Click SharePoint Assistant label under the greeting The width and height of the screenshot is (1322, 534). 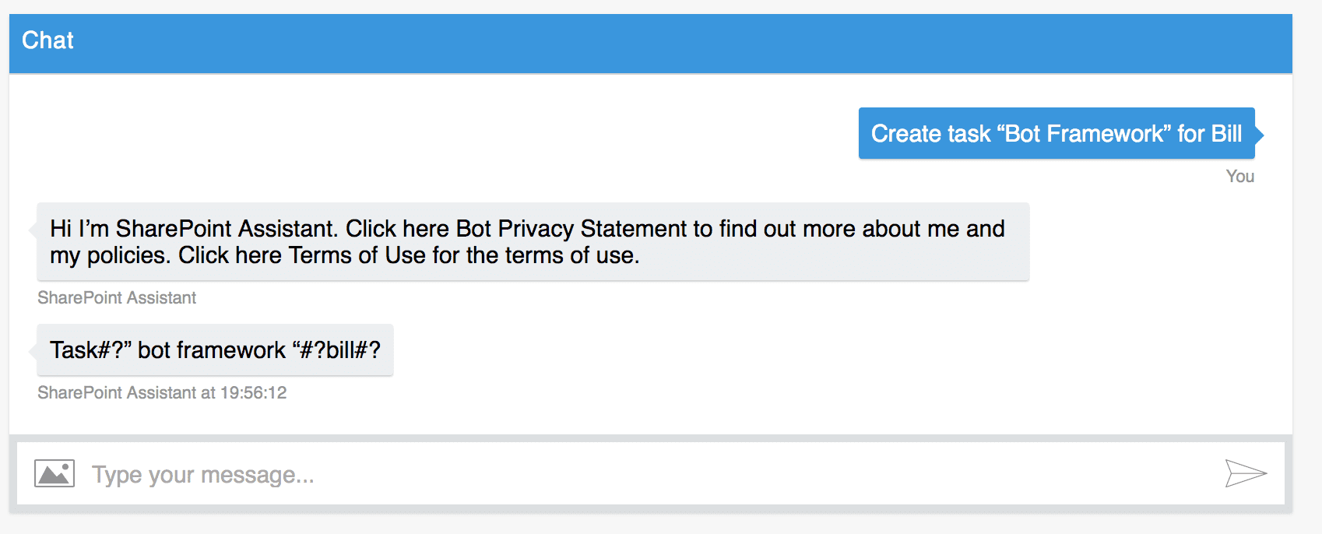(x=117, y=298)
